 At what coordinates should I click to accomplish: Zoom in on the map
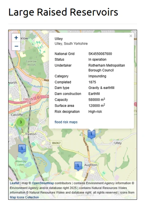[x=16, y=38]
